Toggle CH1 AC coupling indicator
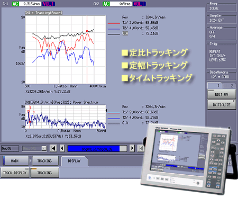The image size is (238, 198). coord(15,4)
